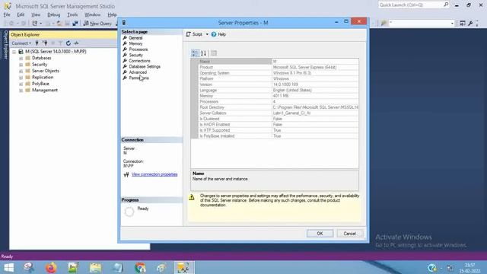487x274 pixels.
Task: Expand the Replication node
Action: pyautogui.click(x=21, y=78)
